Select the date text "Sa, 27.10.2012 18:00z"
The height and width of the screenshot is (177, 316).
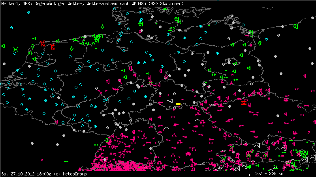(x=26, y=174)
